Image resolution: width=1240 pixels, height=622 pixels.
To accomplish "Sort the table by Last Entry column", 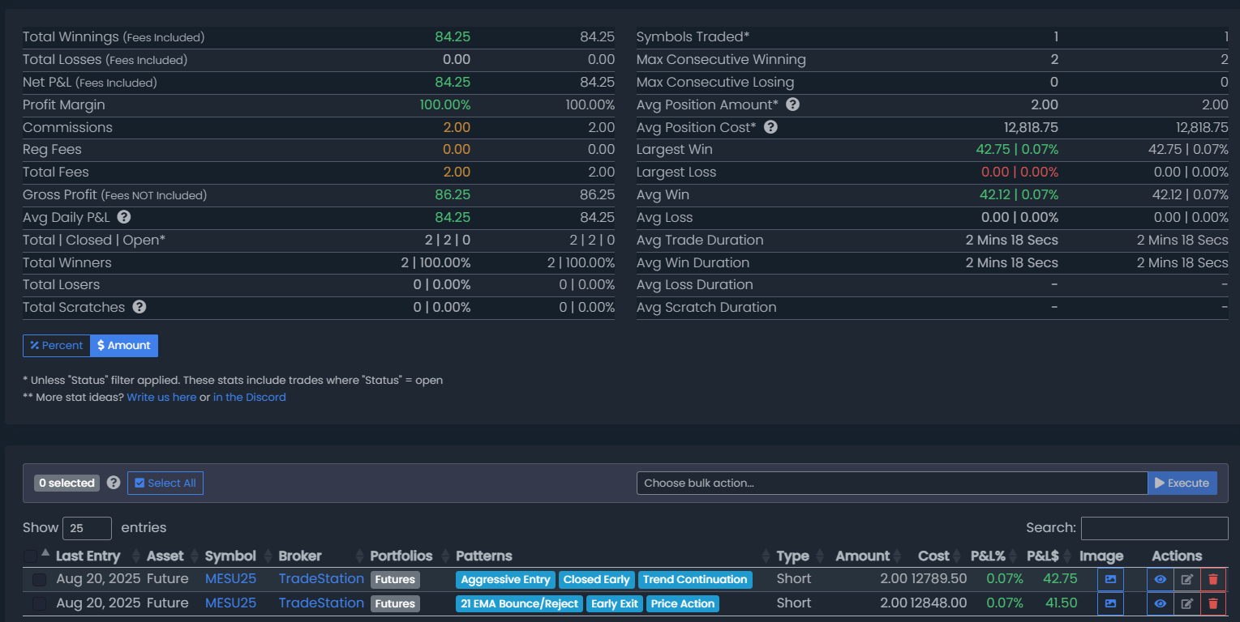I will pos(88,556).
